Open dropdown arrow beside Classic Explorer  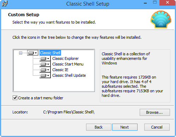pos(48,58)
